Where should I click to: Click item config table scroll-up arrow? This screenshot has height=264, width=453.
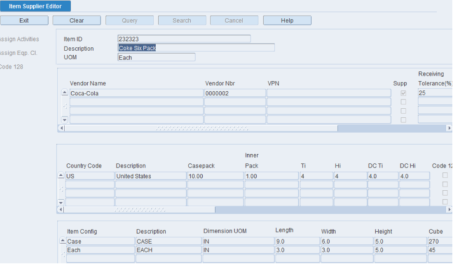(x=63, y=241)
